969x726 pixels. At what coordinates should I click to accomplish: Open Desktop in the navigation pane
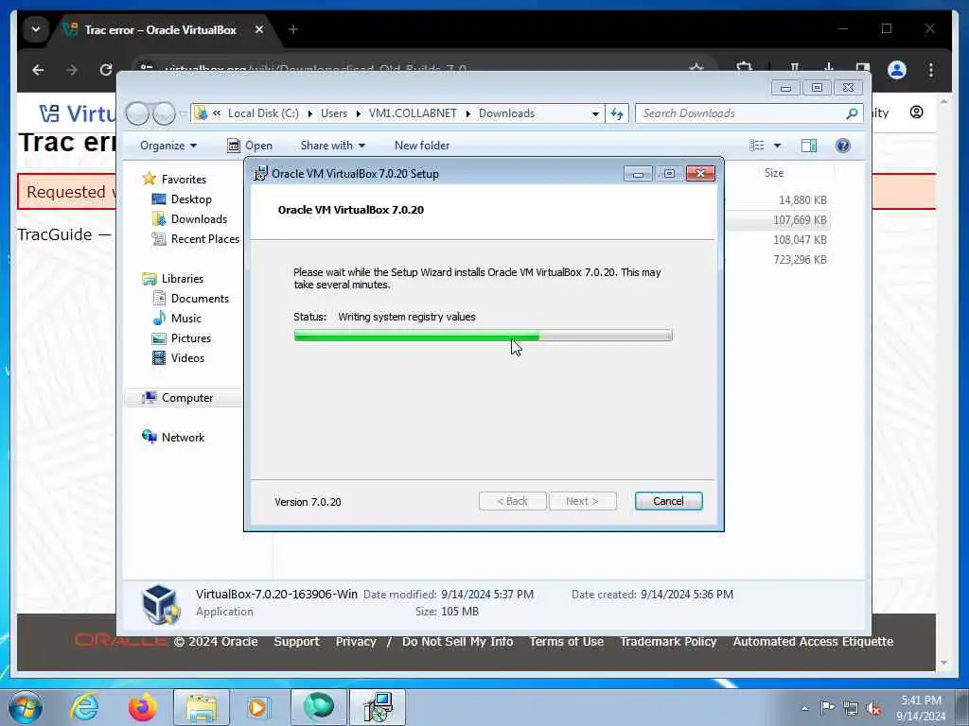click(x=191, y=199)
